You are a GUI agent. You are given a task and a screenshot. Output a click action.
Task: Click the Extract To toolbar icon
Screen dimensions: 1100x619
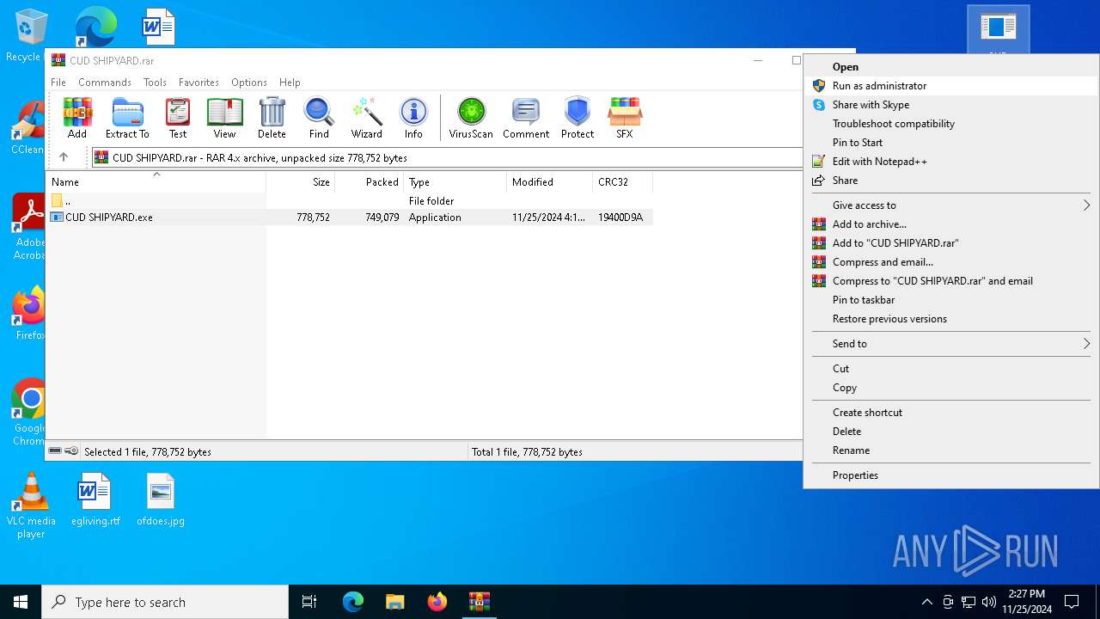click(x=127, y=118)
